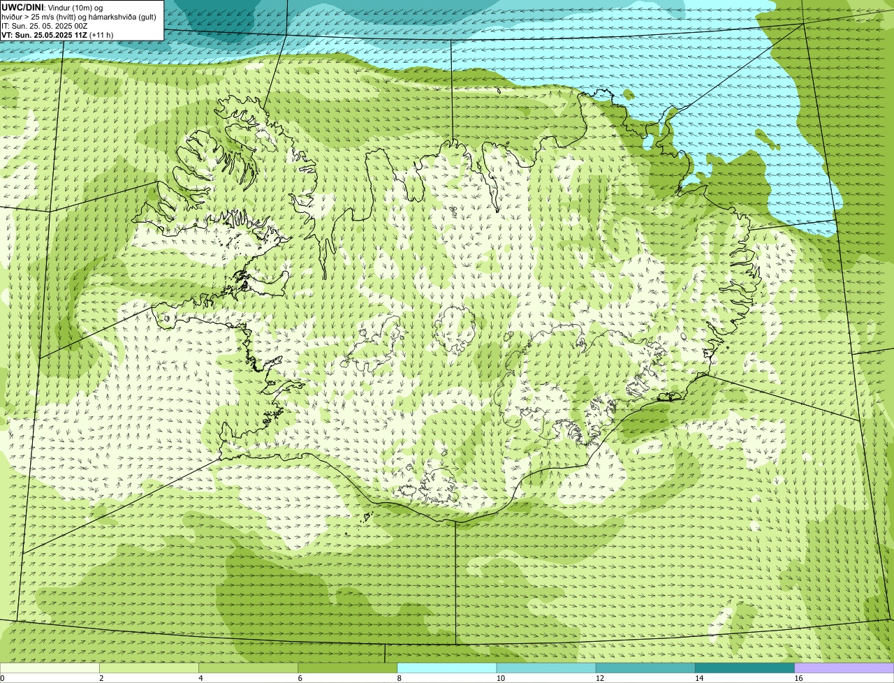Click the 10–12 m/s turquoise legend swatch
This screenshot has height=683, width=894.
pos(546,668)
